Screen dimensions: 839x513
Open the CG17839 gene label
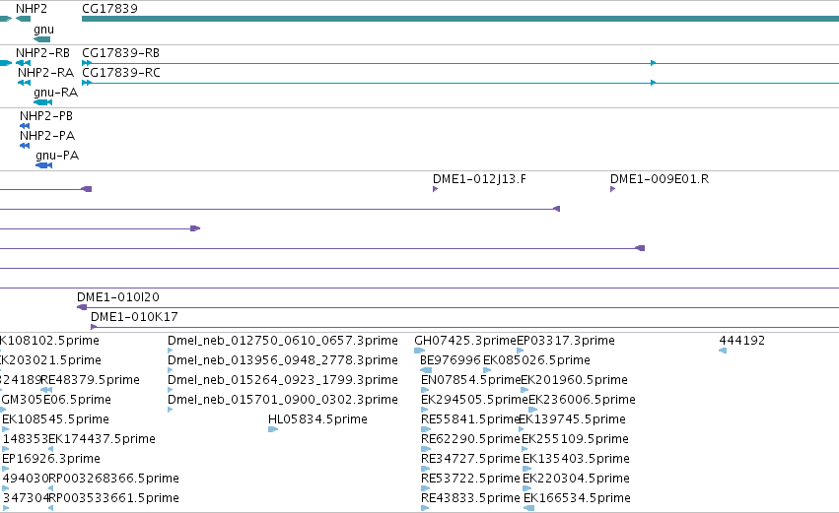[109, 9]
